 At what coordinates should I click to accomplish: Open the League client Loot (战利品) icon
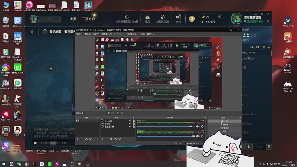[163, 17]
